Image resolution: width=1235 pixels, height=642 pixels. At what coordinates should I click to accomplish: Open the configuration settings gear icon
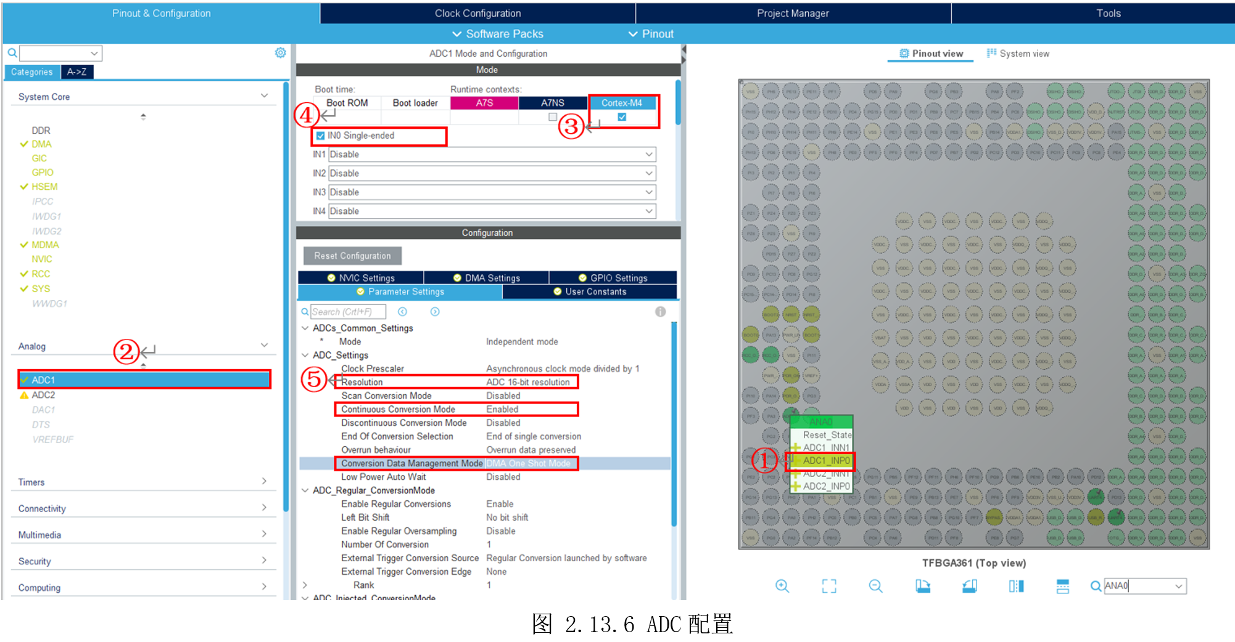click(281, 52)
